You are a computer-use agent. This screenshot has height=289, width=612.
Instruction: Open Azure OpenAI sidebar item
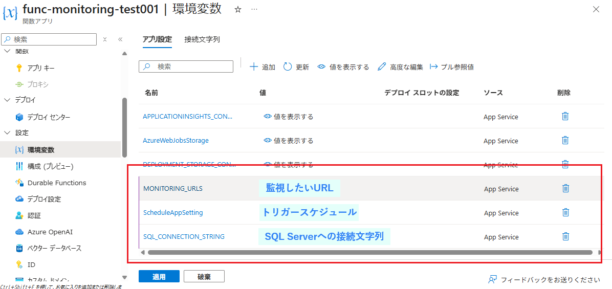pos(50,232)
